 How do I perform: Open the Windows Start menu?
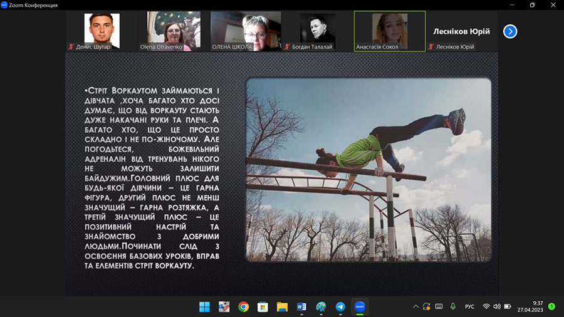(204, 307)
